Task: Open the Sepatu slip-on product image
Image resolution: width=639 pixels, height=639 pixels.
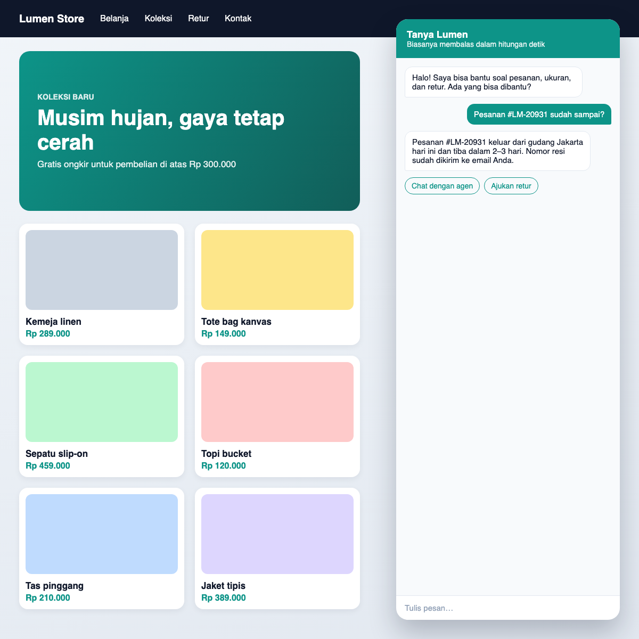Action: (x=102, y=402)
